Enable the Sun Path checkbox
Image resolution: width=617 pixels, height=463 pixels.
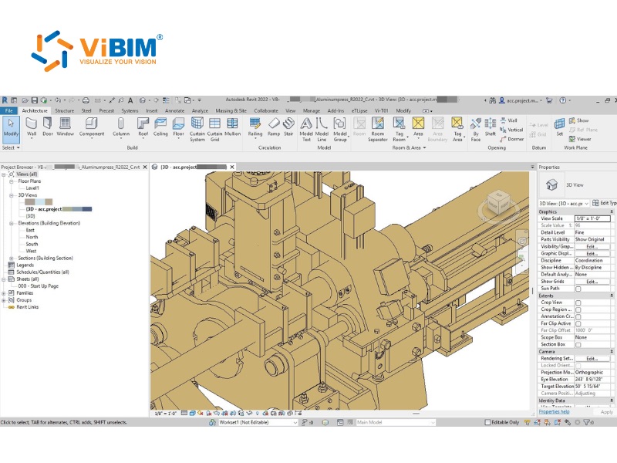578,289
